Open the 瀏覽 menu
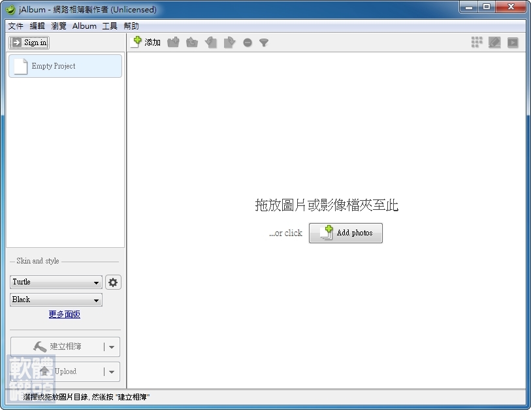Screen dimensions: 531x410 (x=59, y=26)
